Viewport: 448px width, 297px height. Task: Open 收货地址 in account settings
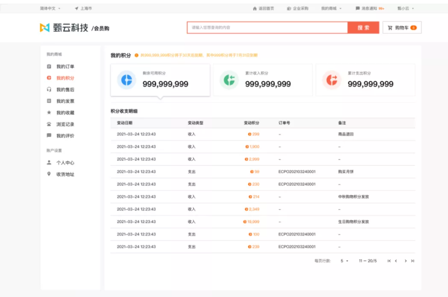[x=65, y=174]
